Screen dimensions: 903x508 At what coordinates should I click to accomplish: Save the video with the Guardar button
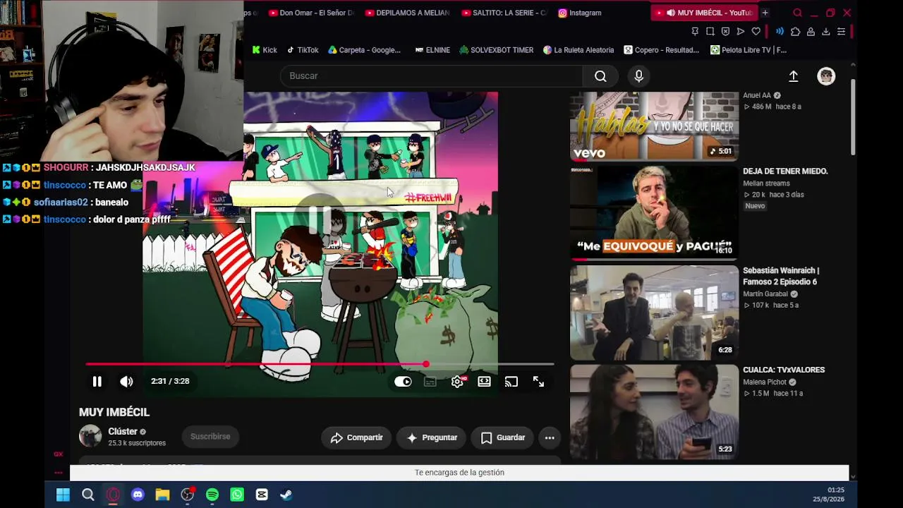[x=502, y=437]
